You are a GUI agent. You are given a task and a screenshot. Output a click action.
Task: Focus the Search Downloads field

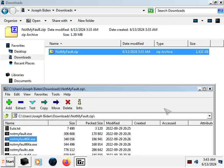tap(186, 11)
